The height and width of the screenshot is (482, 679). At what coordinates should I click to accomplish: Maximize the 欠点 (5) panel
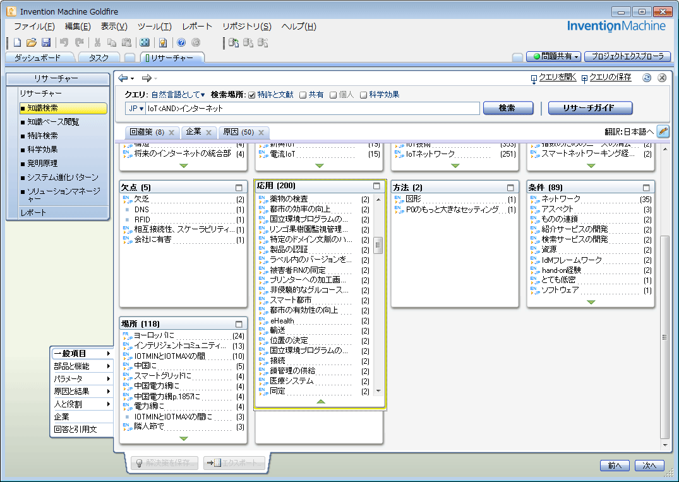(239, 188)
